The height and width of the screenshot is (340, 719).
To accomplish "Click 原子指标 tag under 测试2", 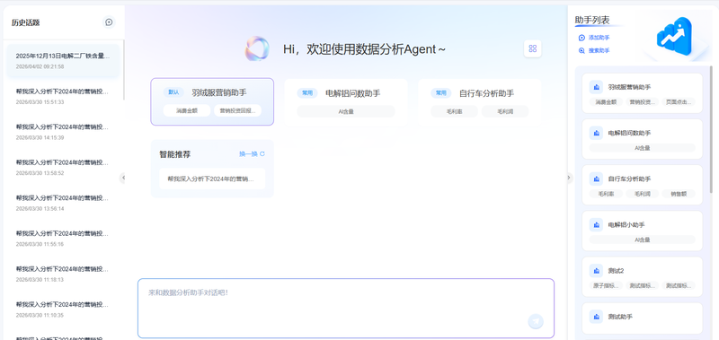I will [x=606, y=285].
